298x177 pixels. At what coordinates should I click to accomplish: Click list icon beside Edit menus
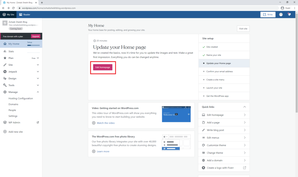tap(203, 138)
